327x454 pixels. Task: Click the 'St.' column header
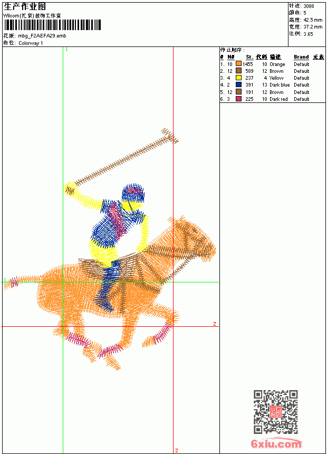(x=250, y=57)
